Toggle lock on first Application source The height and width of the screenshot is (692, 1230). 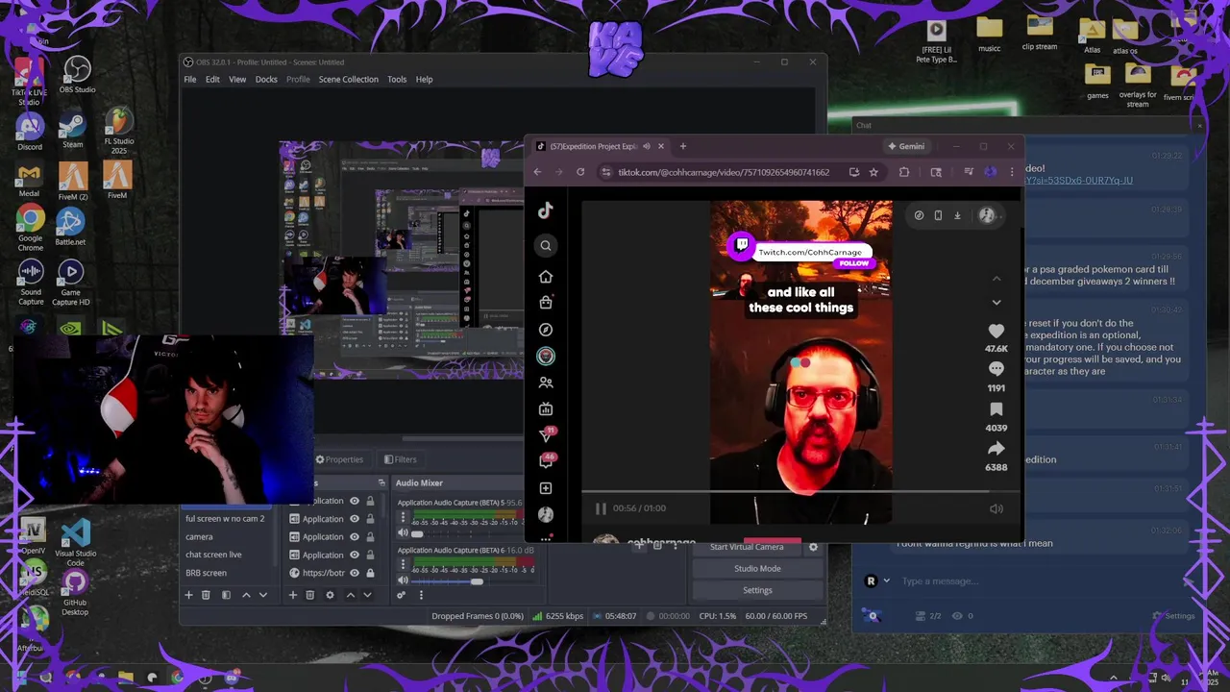[370, 501]
